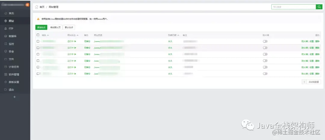Toggle the firewall switch in third row
This screenshot has height=140, width=325.
(x=265, y=54)
